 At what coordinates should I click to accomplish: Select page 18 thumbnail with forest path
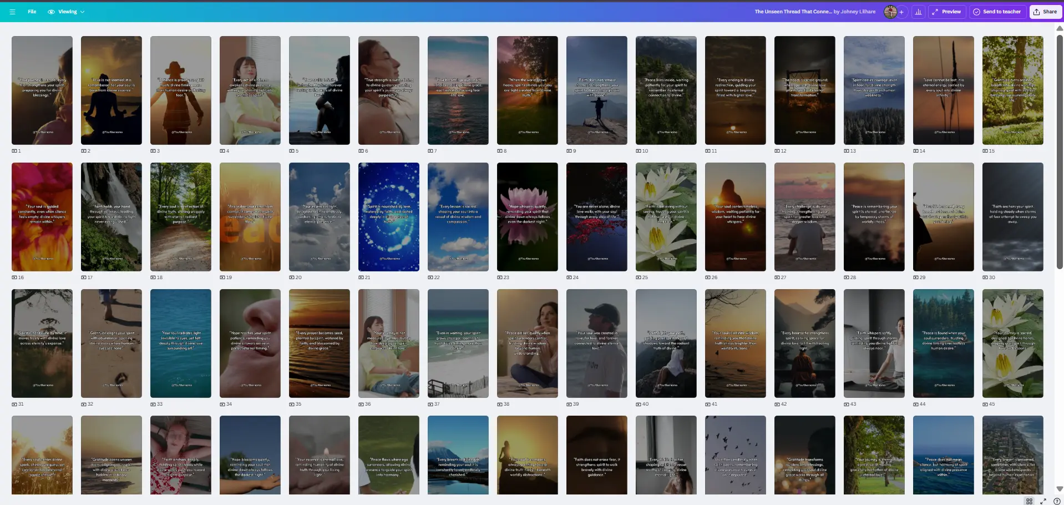181,217
